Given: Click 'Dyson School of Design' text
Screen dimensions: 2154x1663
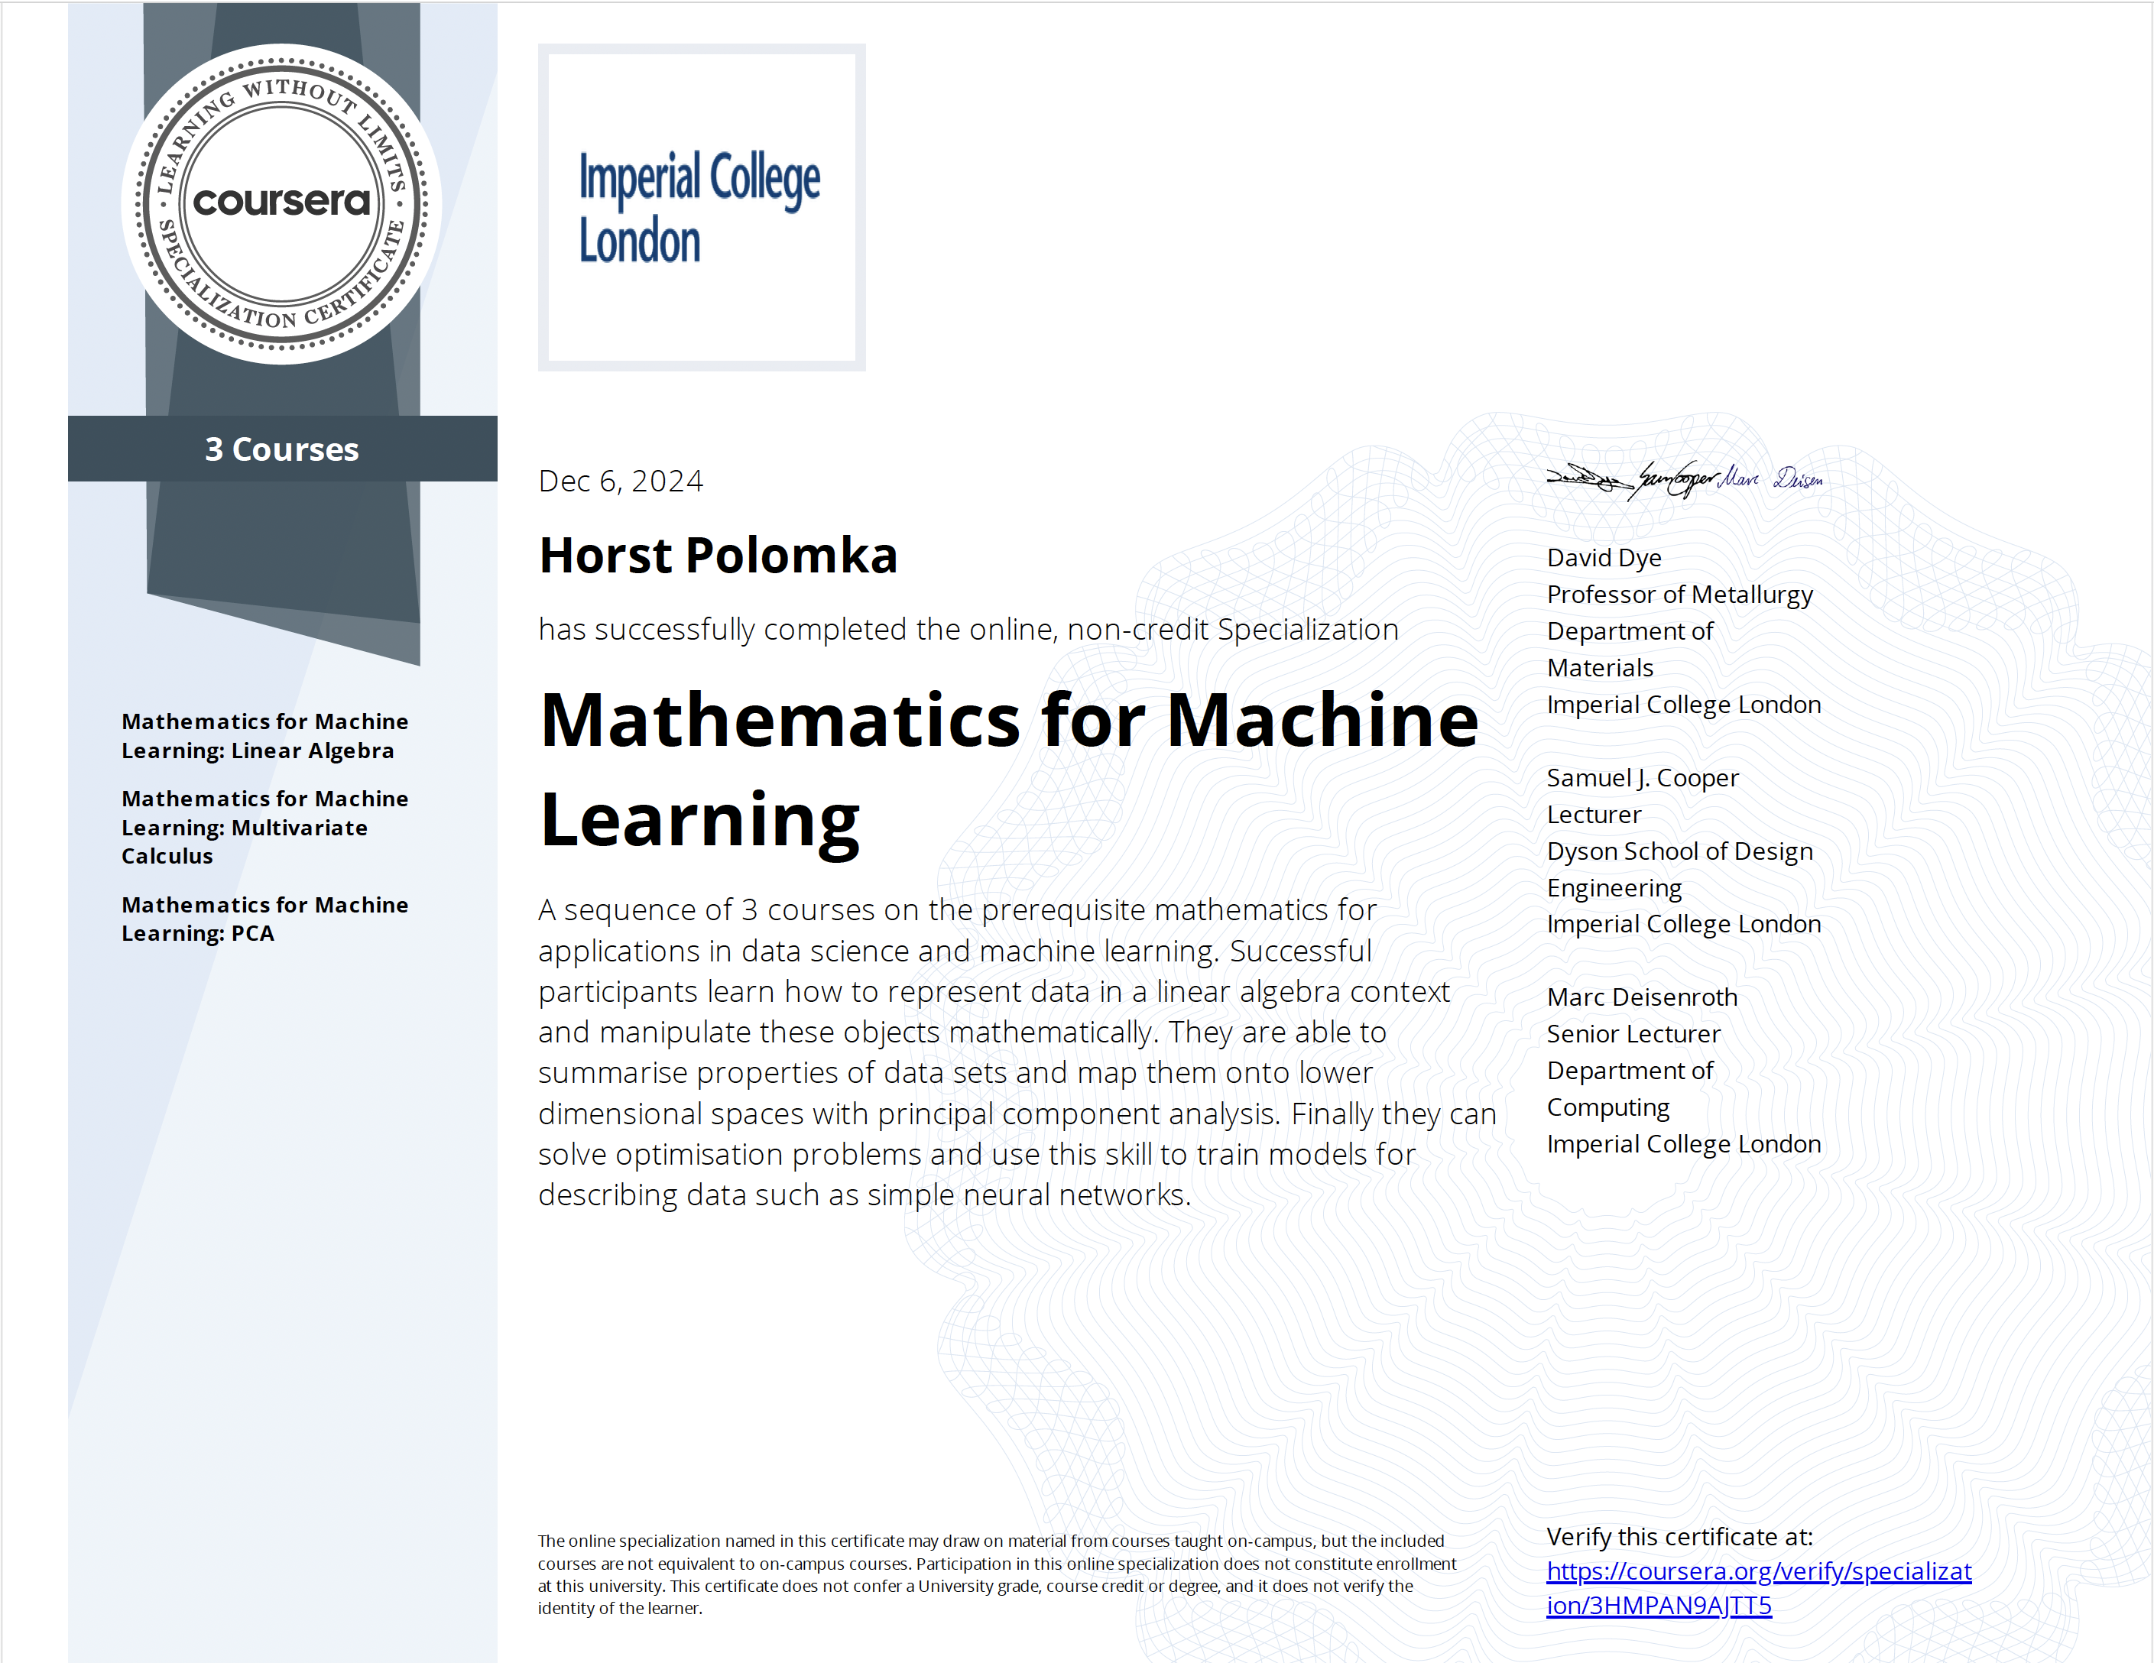Looking at the screenshot, I should click(x=1679, y=851).
